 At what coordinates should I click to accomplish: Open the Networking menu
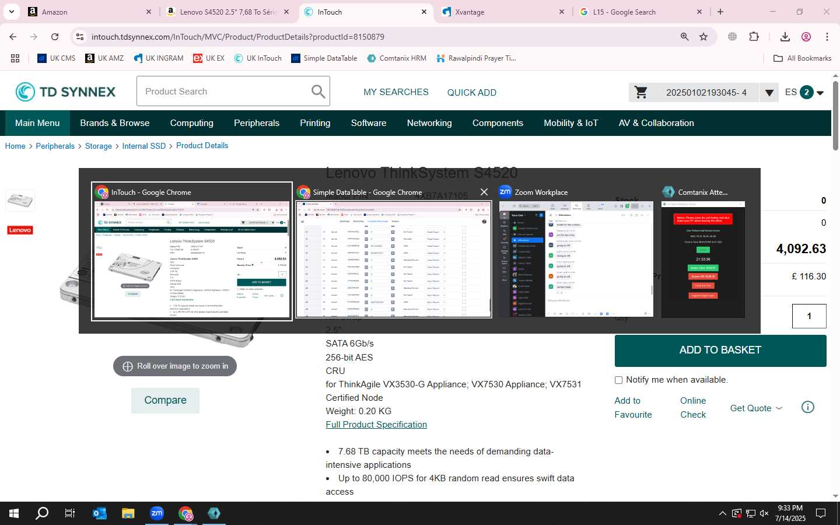(x=429, y=123)
